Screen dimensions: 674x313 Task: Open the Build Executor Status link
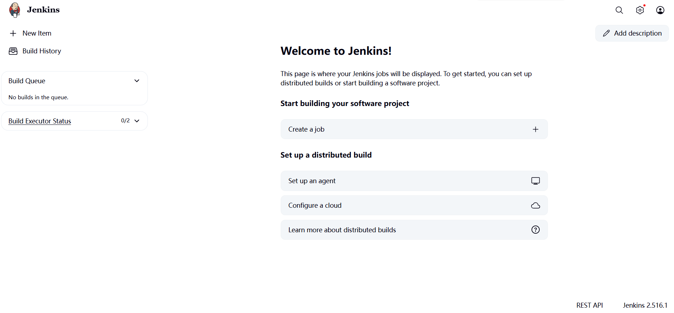(40, 121)
